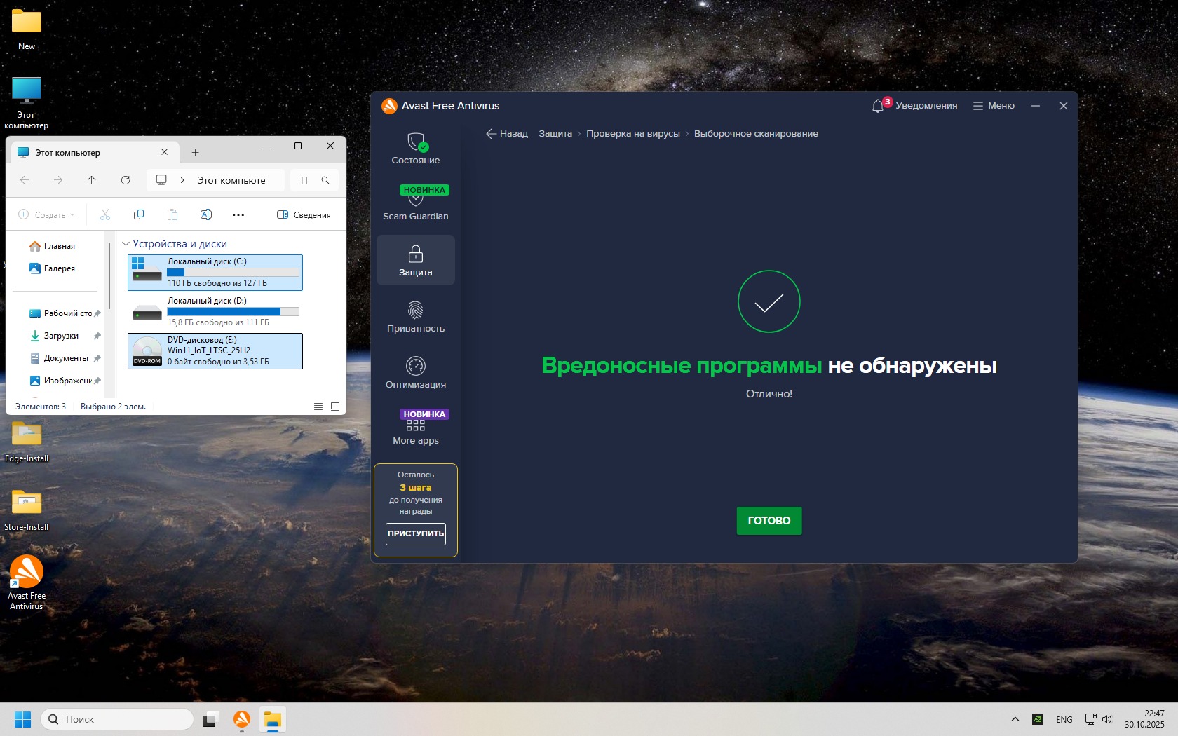The height and width of the screenshot is (736, 1178).
Task: Toggle the Details (Сведения) pane
Action: pos(304,214)
